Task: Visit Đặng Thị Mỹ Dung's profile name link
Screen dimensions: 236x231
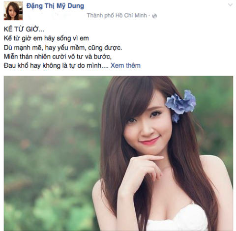Action: (x=55, y=6)
